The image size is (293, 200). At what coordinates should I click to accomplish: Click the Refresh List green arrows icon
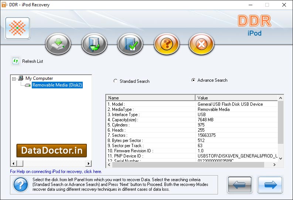16,61
